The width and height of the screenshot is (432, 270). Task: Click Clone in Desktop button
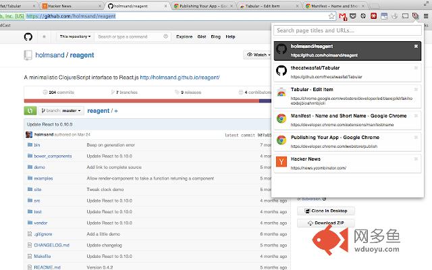[326, 211]
